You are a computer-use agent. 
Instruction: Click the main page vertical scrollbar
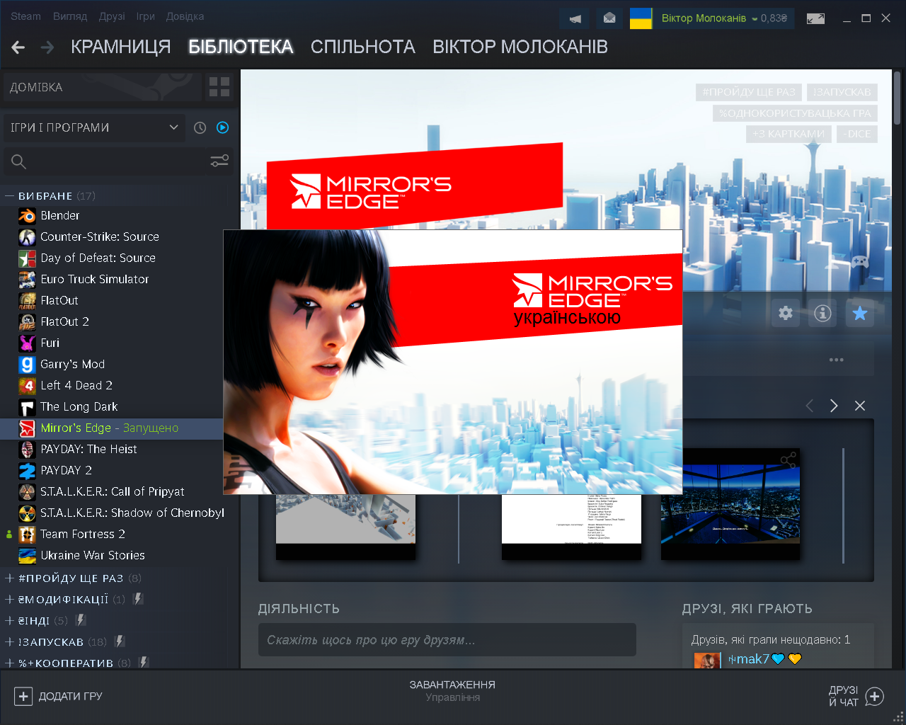(x=898, y=98)
